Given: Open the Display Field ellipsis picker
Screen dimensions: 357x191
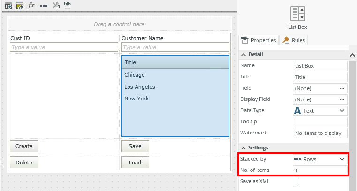Looking at the screenshot, I should coord(342,99).
